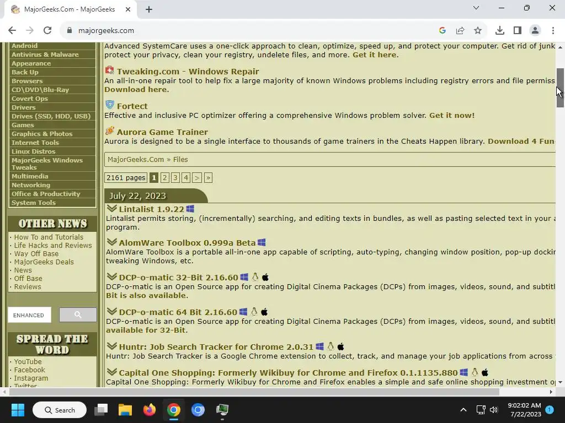This screenshot has height=423, width=565.
Task: Open Chrome three-dot menu
Action: (x=553, y=31)
